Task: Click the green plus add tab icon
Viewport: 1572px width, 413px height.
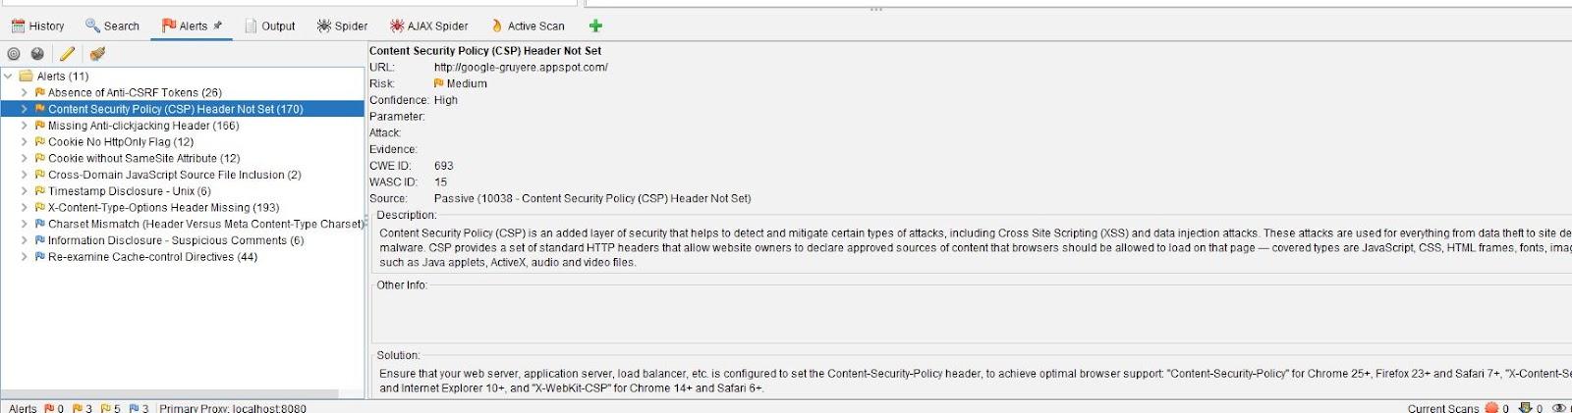Action: tap(595, 26)
